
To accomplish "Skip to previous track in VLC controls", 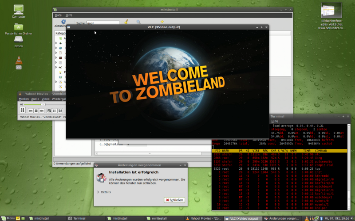I will pos(31,110).
